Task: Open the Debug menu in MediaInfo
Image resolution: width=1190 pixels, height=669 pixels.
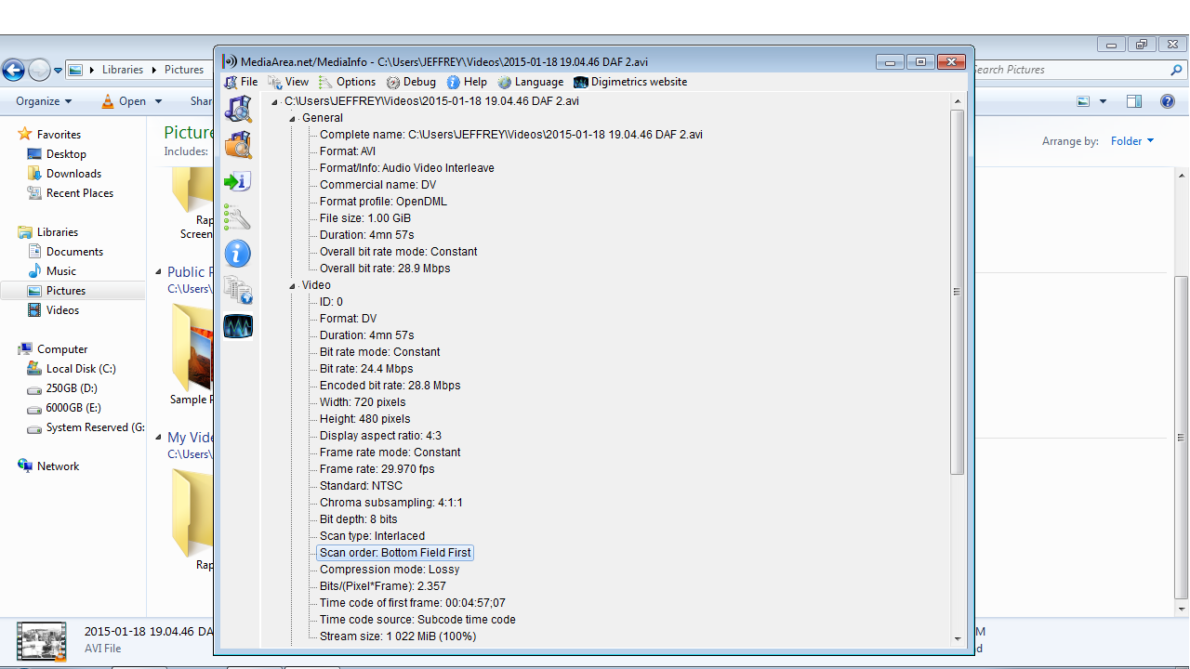Action: (411, 82)
